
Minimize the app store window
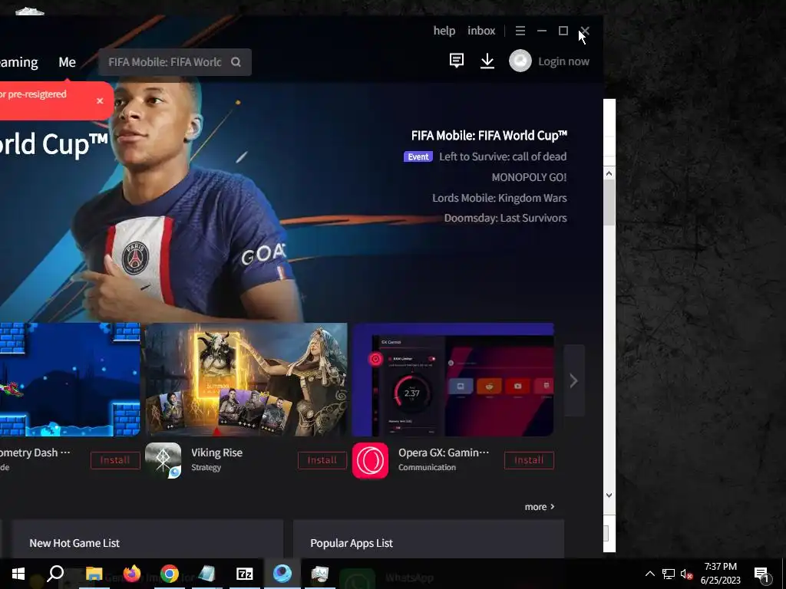(x=542, y=31)
